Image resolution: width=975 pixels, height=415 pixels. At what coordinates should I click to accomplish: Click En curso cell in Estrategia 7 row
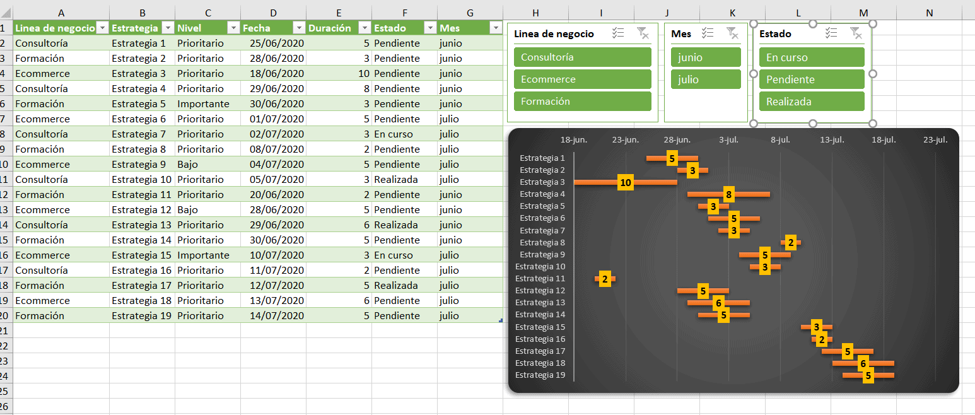404,134
